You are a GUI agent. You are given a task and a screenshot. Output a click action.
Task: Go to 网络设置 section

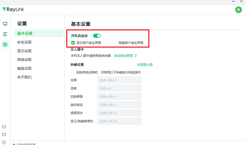click(24, 60)
